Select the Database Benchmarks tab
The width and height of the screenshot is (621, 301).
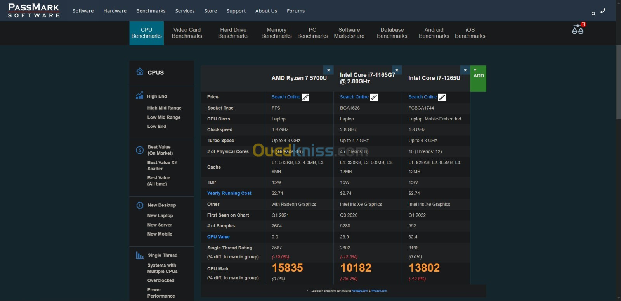pos(392,33)
